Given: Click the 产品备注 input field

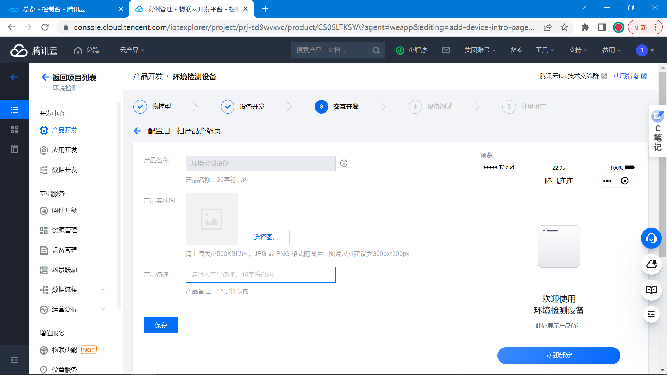Looking at the screenshot, I should [260, 275].
